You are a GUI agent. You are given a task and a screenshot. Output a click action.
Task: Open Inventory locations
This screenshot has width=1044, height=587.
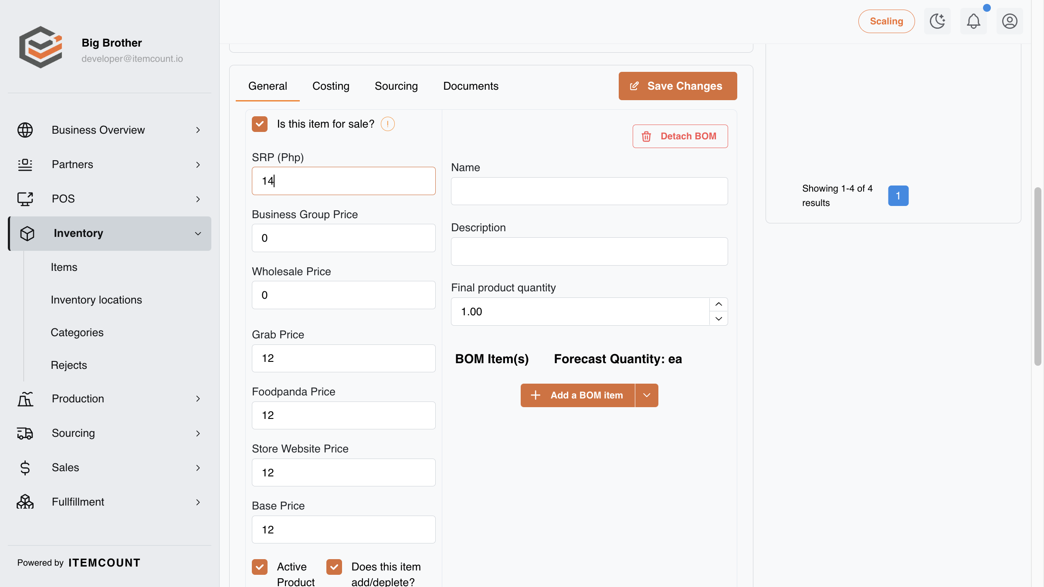click(96, 300)
